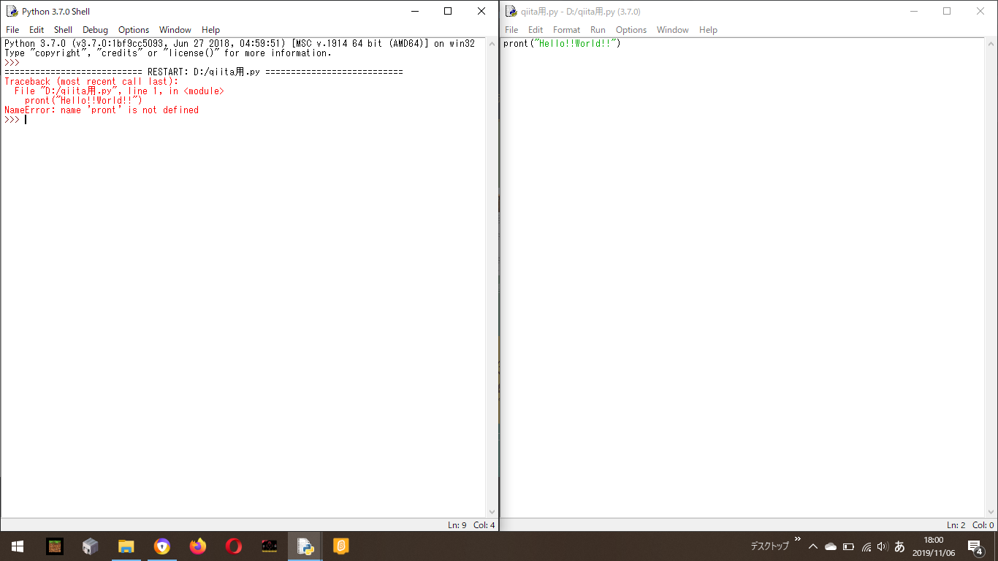998x561 pixels.
Task: Close the Python 3.7.0 Shell window
Action: [481, 11]
